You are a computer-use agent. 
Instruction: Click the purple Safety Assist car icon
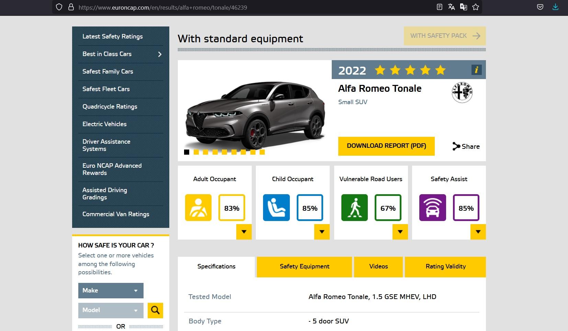click(x=433, y=208)
